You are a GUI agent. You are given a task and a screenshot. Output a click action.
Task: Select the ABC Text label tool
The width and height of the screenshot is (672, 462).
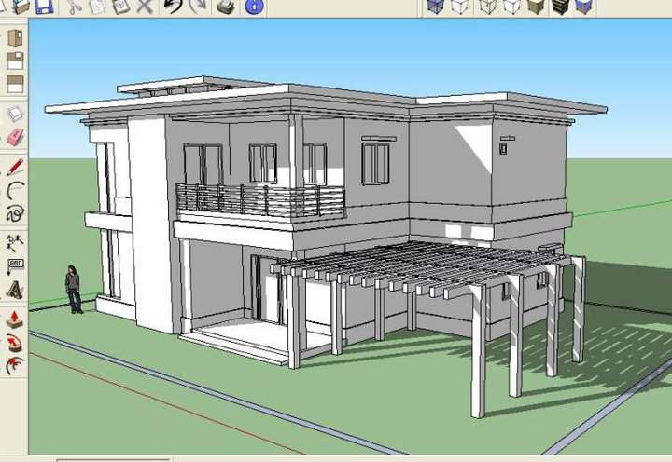(x=16, y=266)
